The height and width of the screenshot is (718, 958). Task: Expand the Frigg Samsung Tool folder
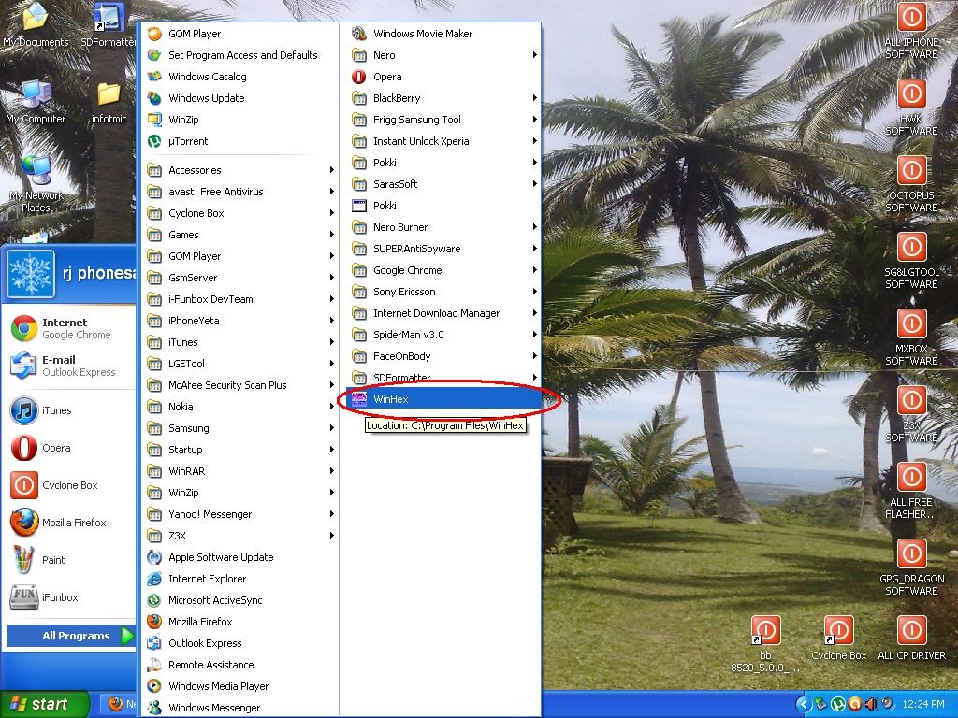[x=443, y=120]
